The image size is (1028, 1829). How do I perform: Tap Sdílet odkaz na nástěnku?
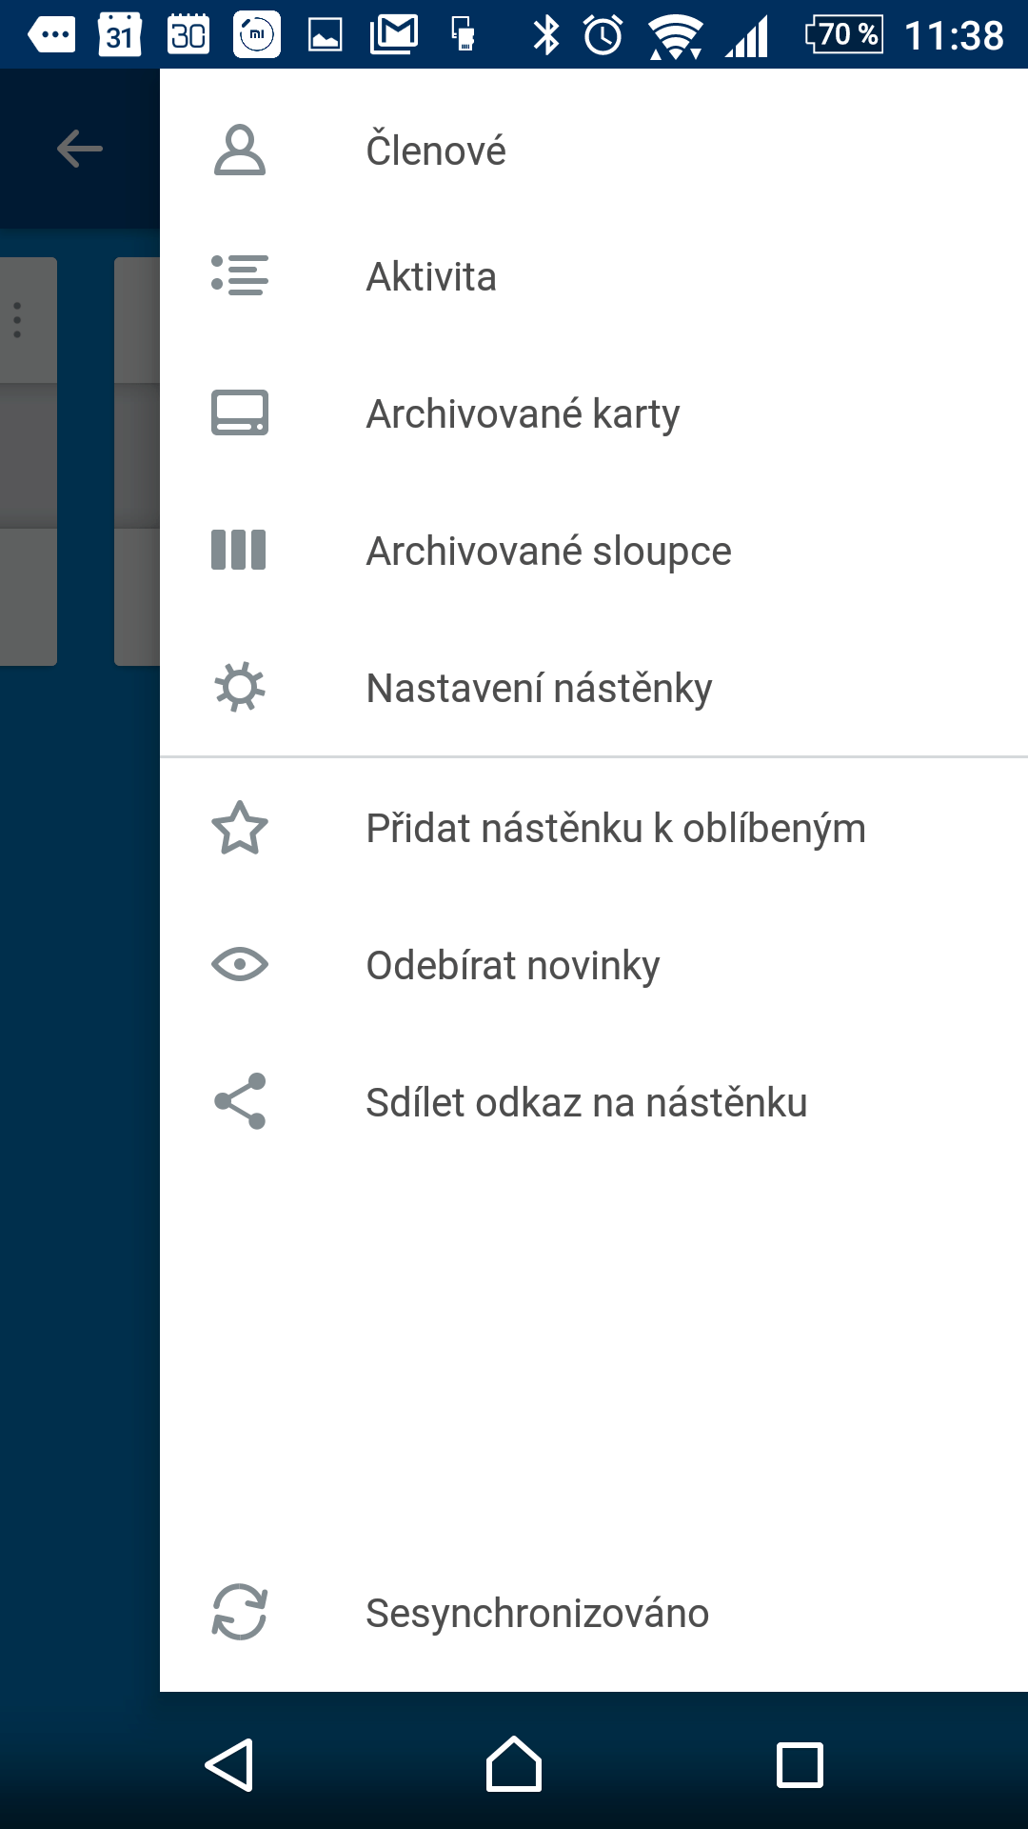(x=586, y=1103)
